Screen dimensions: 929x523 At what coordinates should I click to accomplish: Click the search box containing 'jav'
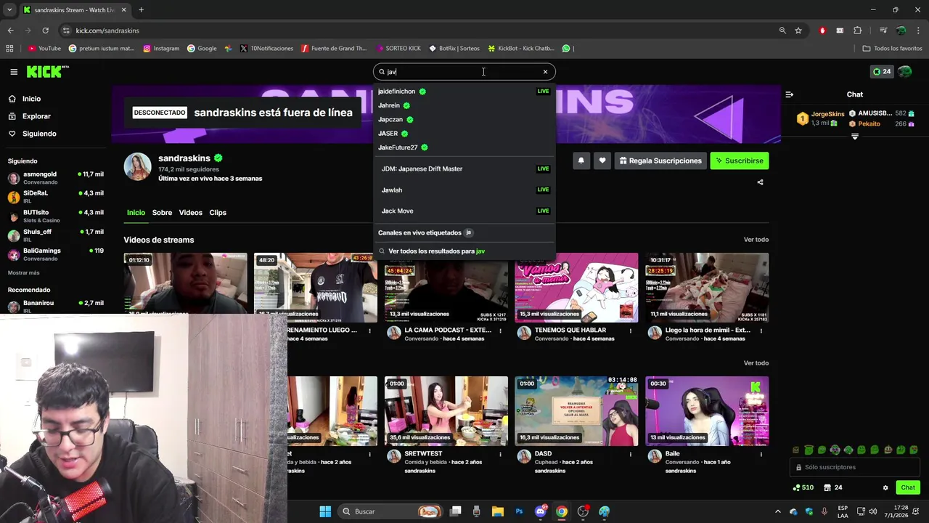464,72
